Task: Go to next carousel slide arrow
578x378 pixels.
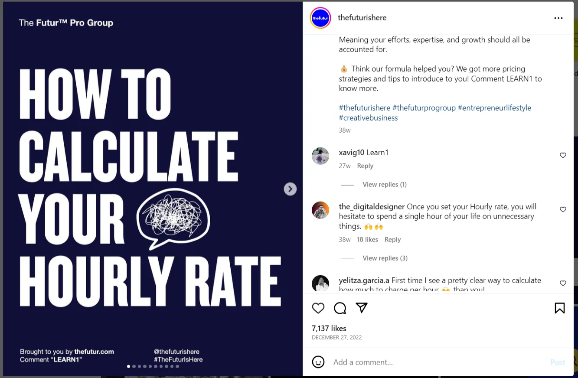Action: 290,189
